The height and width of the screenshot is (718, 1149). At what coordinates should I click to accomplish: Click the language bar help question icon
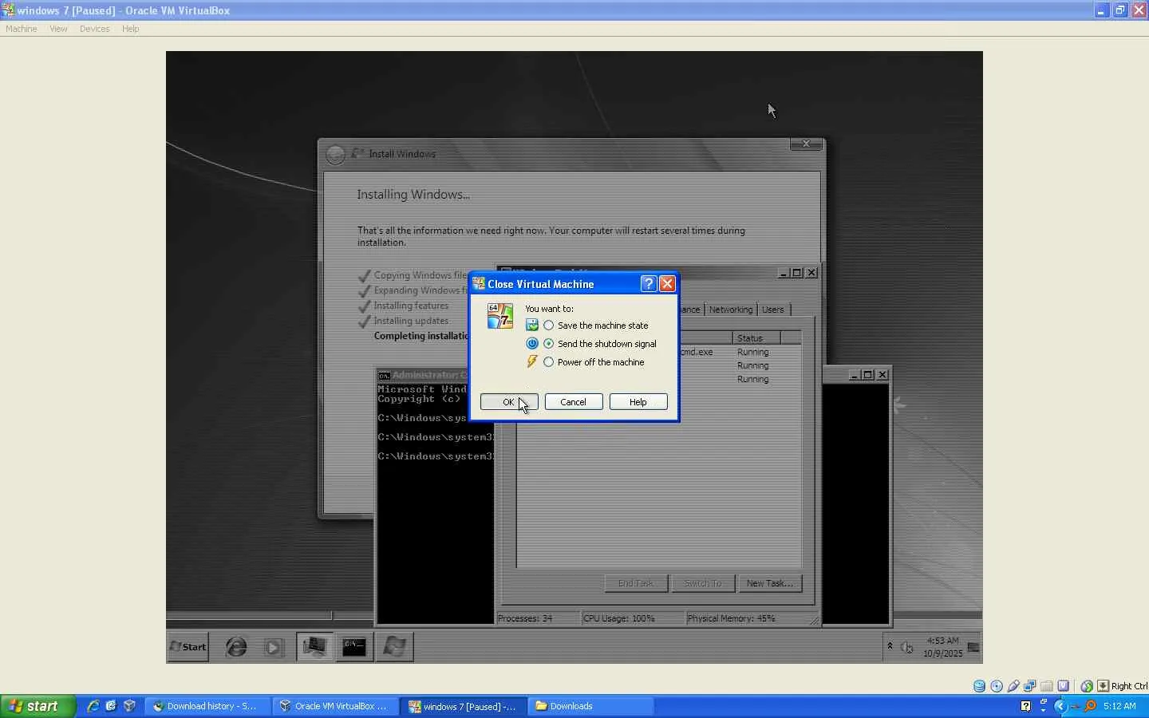(x=1025, y=706)
